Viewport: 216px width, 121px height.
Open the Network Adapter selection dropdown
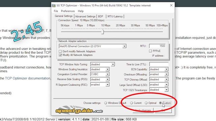(124, 46)
